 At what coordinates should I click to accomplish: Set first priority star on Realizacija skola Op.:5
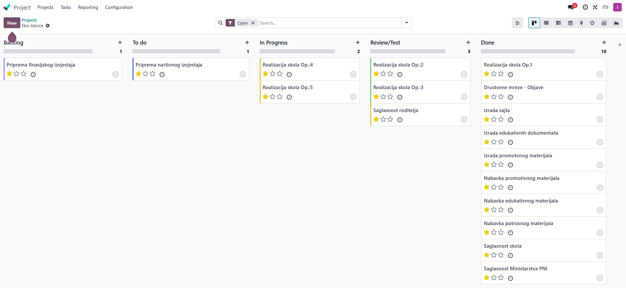pos(266,97)
